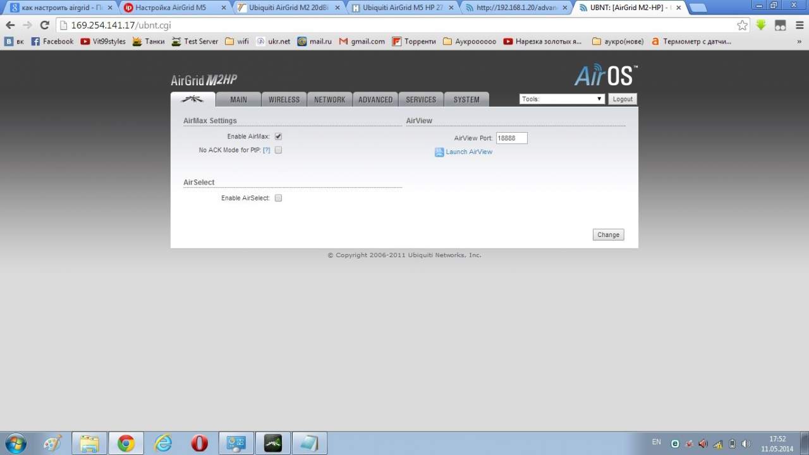Image resolution: width=809 pixels, height=455 pixels.
Task: Select the ADVANCED tab
Action: click(x=375, y=99)
